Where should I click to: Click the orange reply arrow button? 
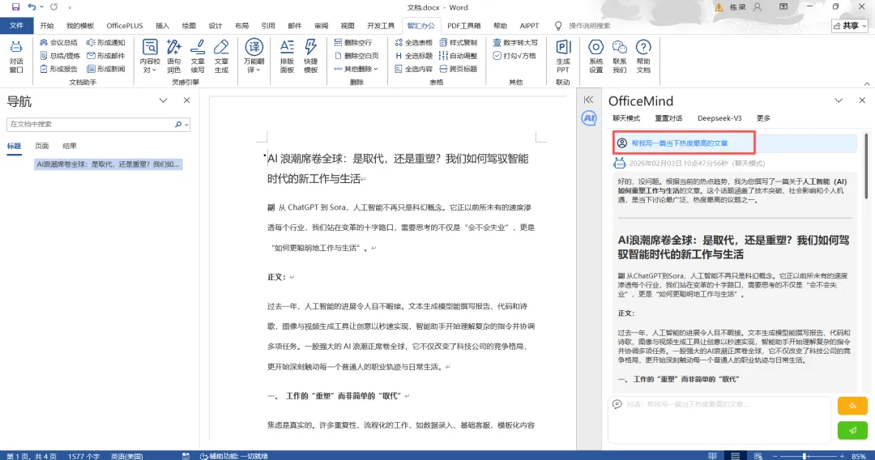[x=852, y=406]
